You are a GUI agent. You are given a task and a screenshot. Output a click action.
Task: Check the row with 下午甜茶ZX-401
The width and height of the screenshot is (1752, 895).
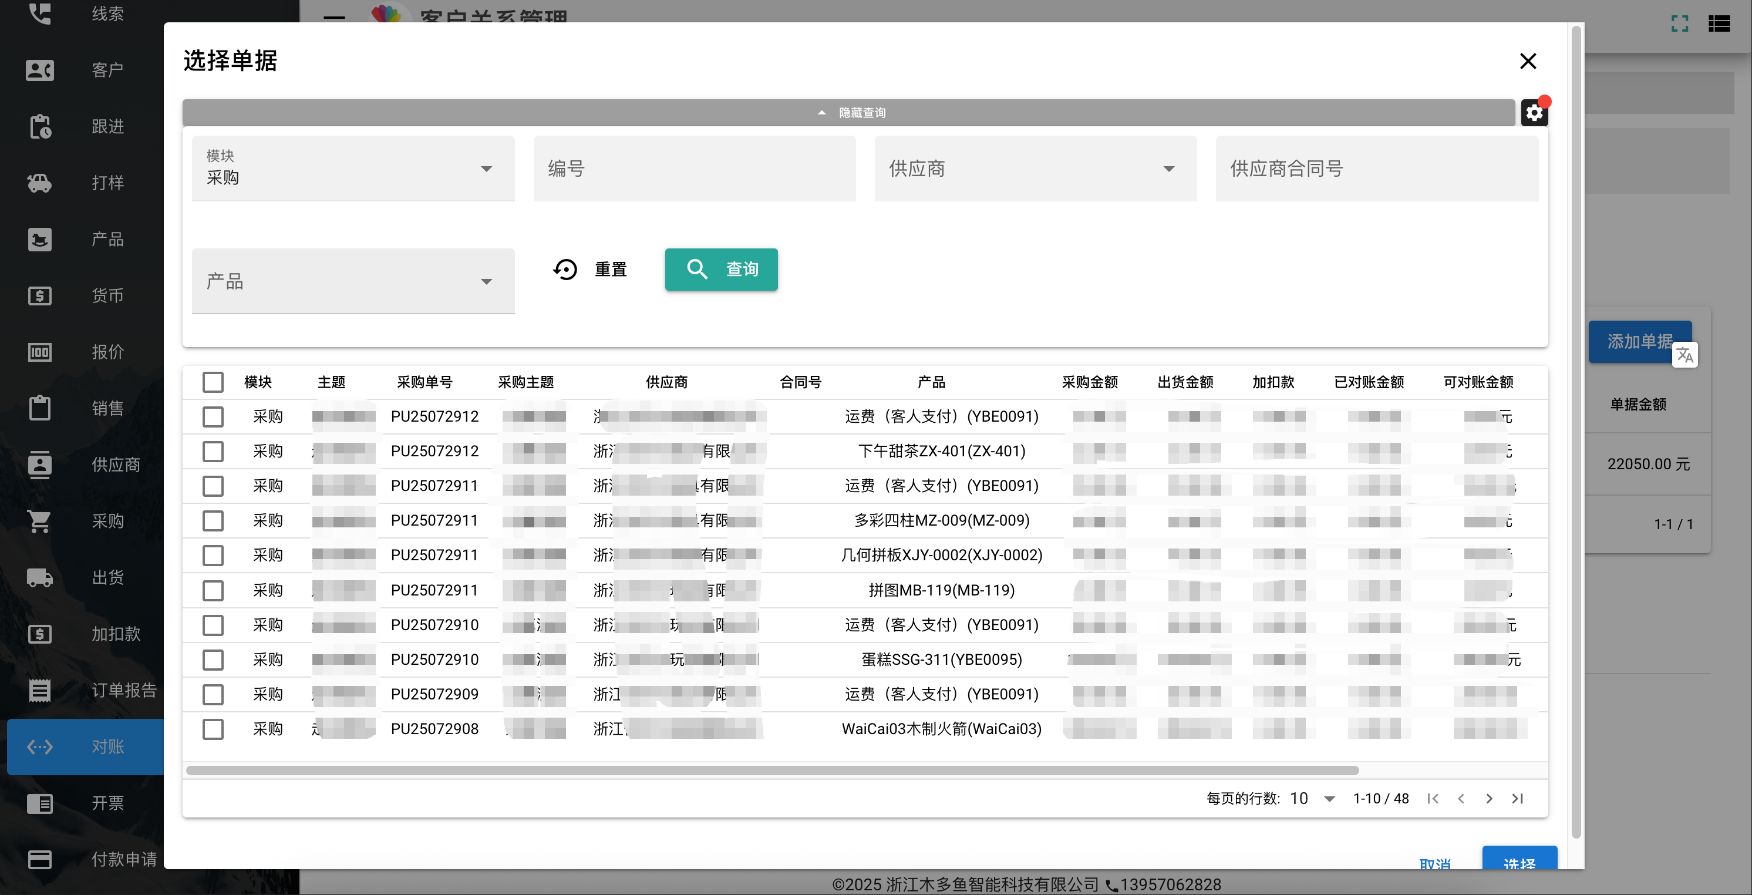[x=213, y=452]
